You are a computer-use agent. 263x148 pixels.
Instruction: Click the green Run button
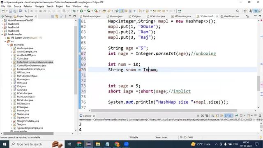coord(81,11)
